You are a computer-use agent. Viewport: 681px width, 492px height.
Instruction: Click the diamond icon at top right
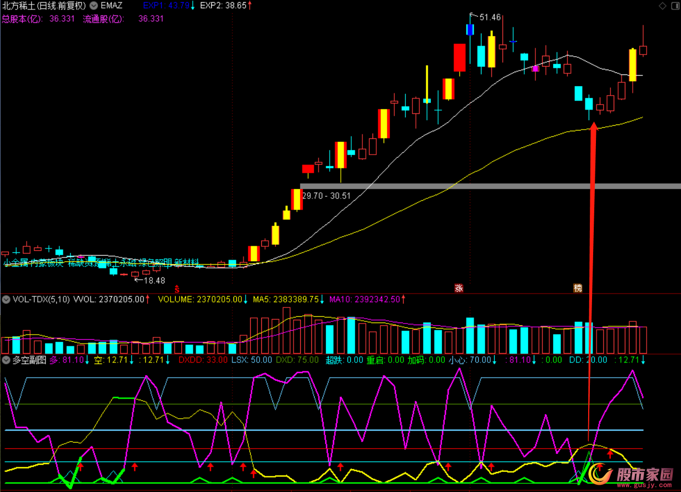click(x=662, y=6)
